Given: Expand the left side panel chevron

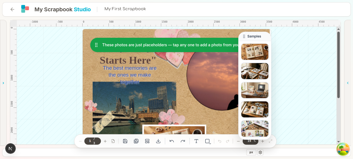Looking at the screenshot, I should click(x=3, y=83).
